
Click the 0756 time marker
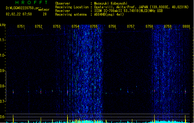point(112,26)
